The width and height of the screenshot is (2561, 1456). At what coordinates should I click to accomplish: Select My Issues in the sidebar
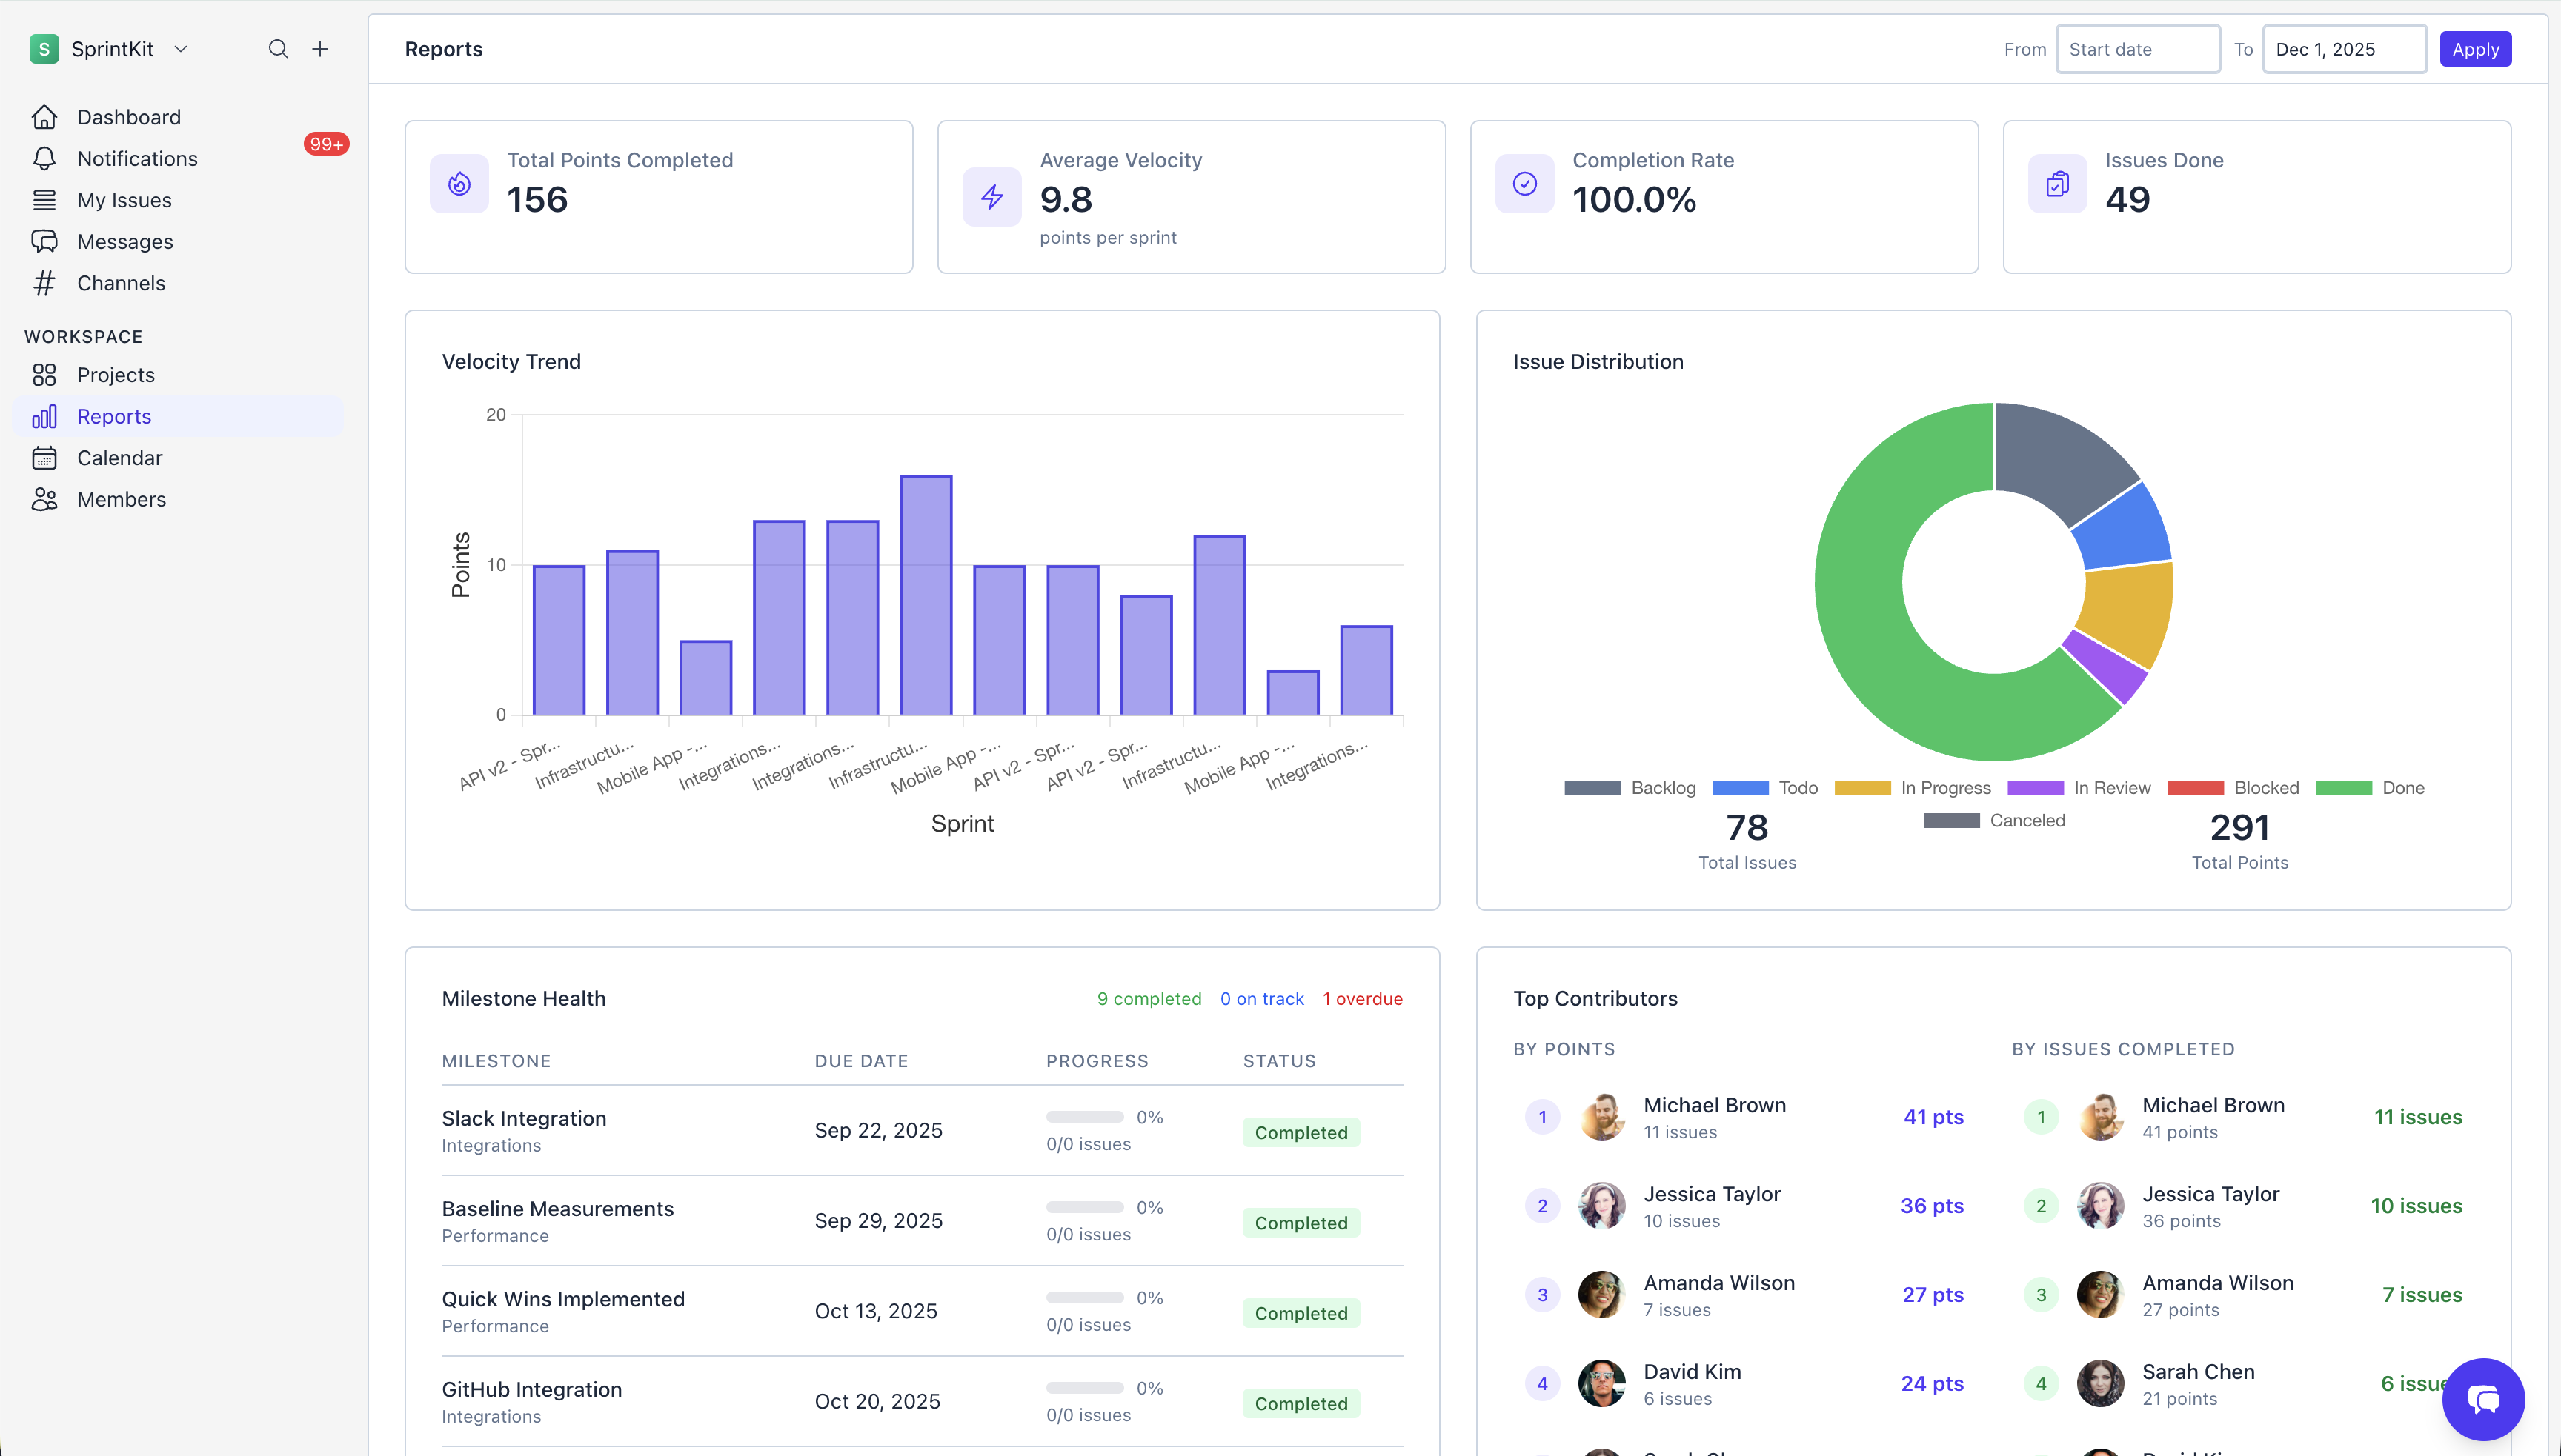pyautogui.click(x=125, y=199)
